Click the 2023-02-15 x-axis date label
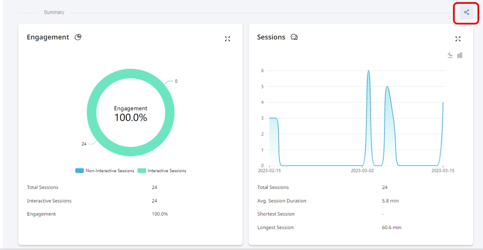The height and width of the screenshot is (250, 483). [269, 171]
